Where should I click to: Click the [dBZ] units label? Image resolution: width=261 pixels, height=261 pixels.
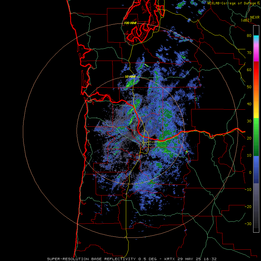coord(246,20)
